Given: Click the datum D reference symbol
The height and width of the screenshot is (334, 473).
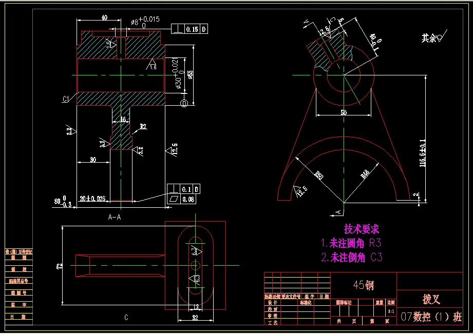Looking at the screenshot, I should click(184, 103).
